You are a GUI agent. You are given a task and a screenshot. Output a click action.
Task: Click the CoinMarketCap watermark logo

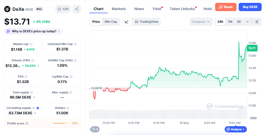[225, 107]
